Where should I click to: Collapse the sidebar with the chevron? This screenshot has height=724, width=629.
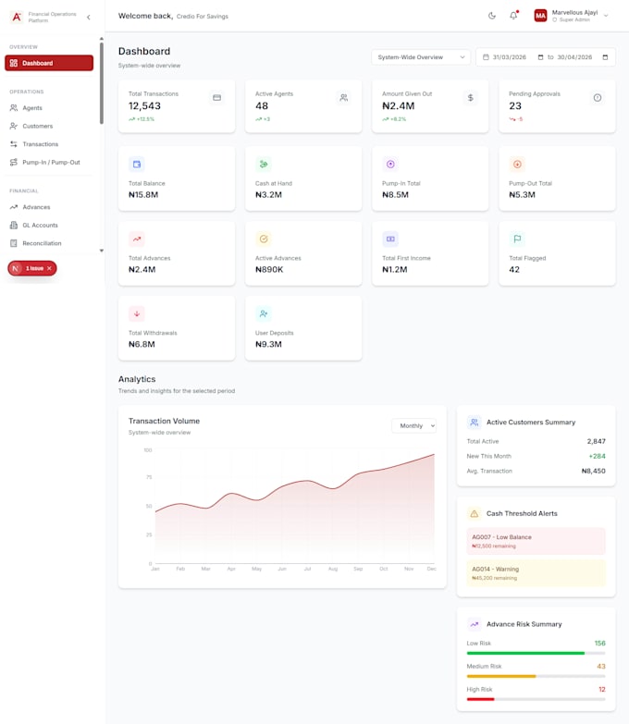[x=88, y=17]
